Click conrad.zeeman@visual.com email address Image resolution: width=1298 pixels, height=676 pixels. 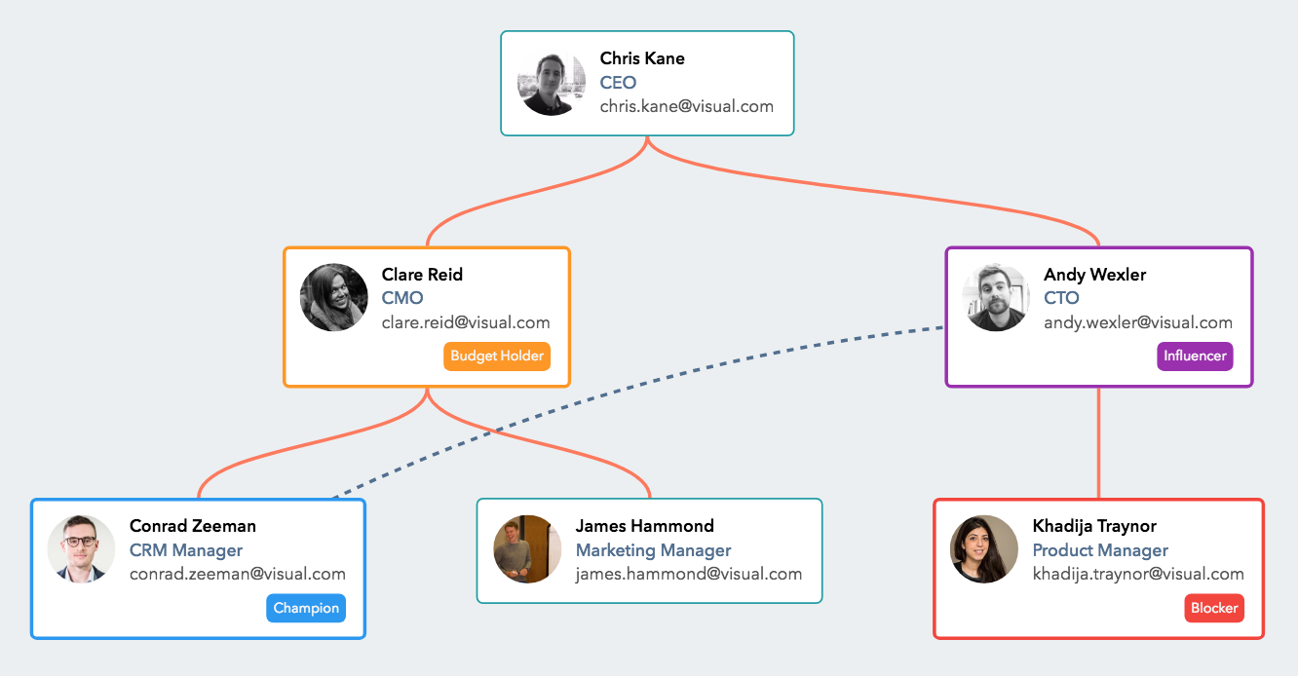(238, 574)
